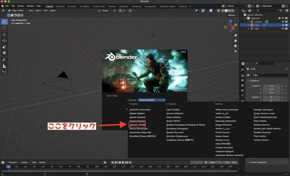Screen dimensions: 290x176
Task: Expand the Camera item in outliner
Action: [248, 22]
